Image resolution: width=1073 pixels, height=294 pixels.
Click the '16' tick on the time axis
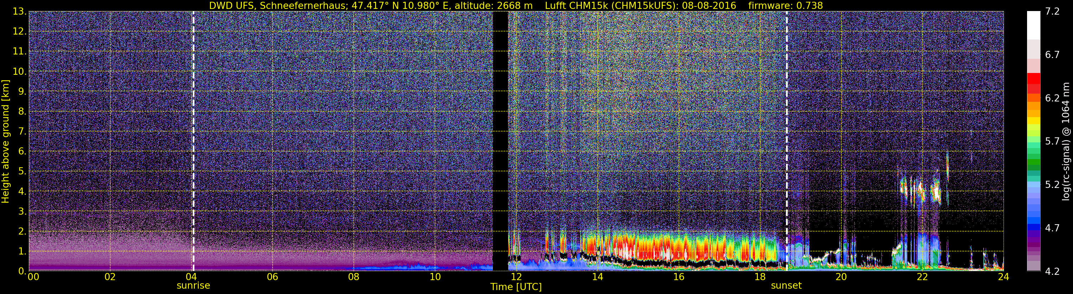point(678,277)
